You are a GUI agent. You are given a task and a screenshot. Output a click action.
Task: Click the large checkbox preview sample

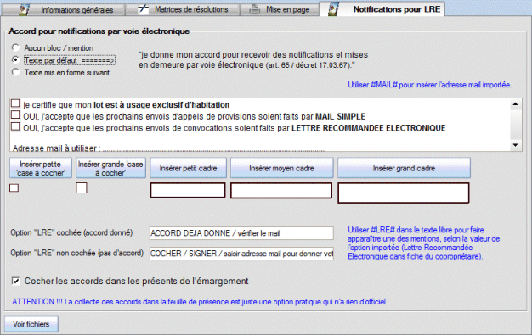pyautogui.click(x=82, y=187)
